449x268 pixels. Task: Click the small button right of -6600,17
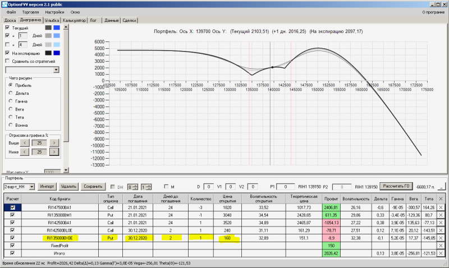pos(441,187)
